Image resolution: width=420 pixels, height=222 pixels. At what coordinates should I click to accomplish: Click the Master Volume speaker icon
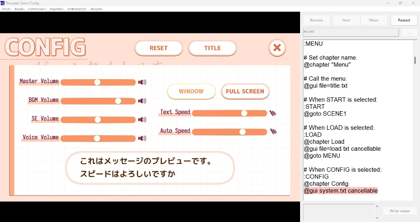pyautogui.click(x=142, y=82)
